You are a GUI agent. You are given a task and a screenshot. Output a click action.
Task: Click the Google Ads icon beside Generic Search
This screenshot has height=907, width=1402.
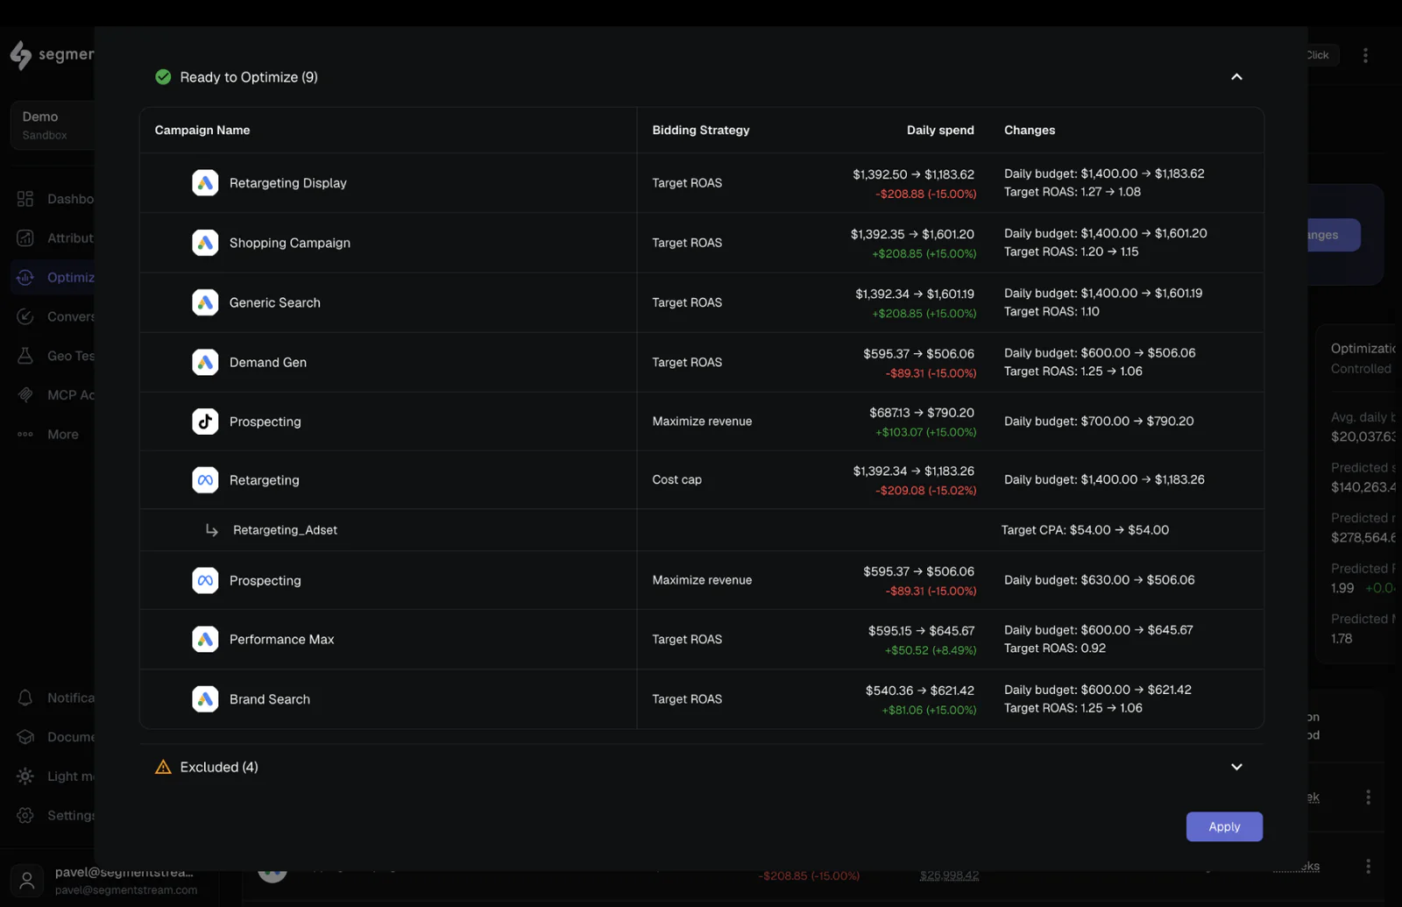(205, 302)
